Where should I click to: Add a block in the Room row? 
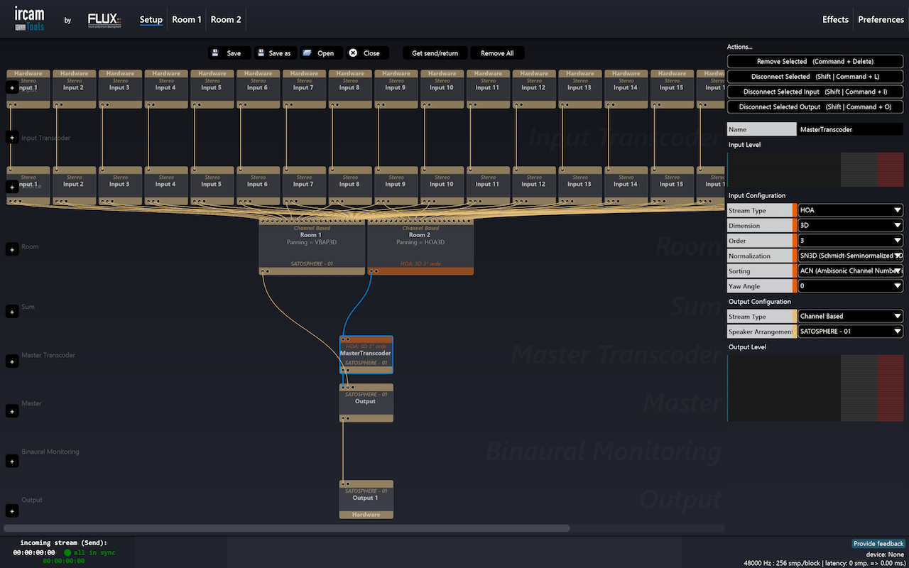(12, 249)
